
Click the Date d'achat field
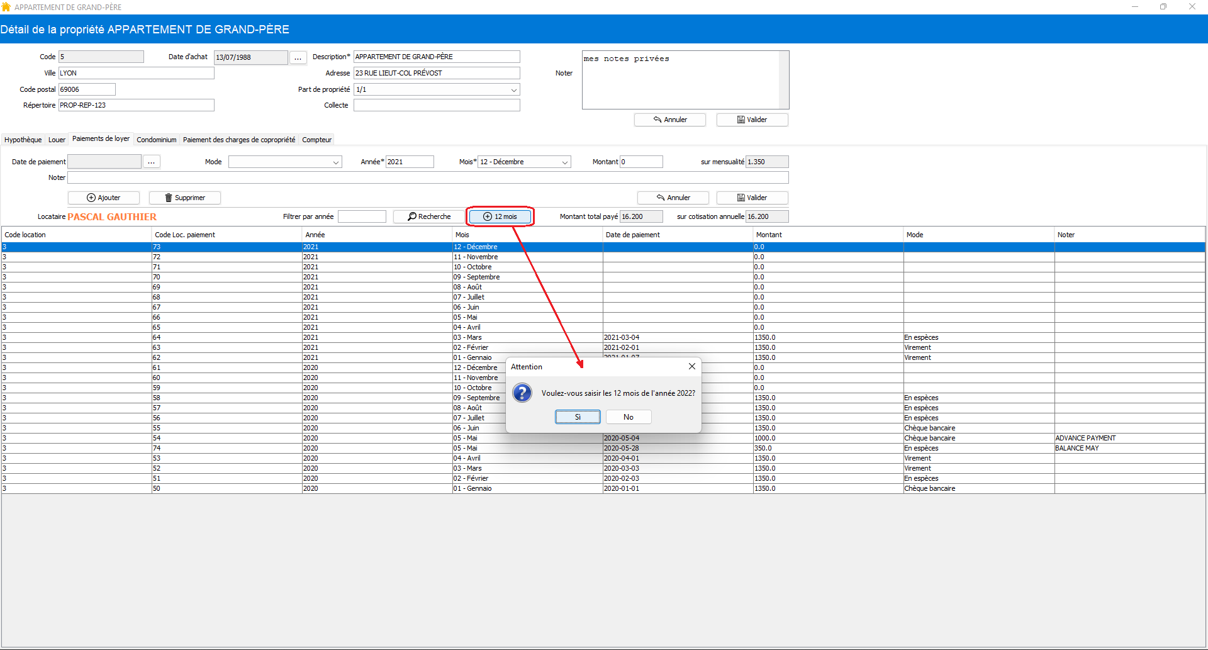coord(251,57)
